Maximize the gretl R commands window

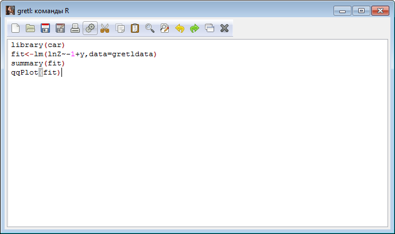(x=361, y=10)
